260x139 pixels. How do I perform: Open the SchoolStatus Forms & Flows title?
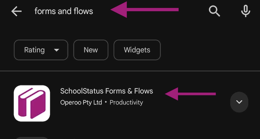point(107,91)
